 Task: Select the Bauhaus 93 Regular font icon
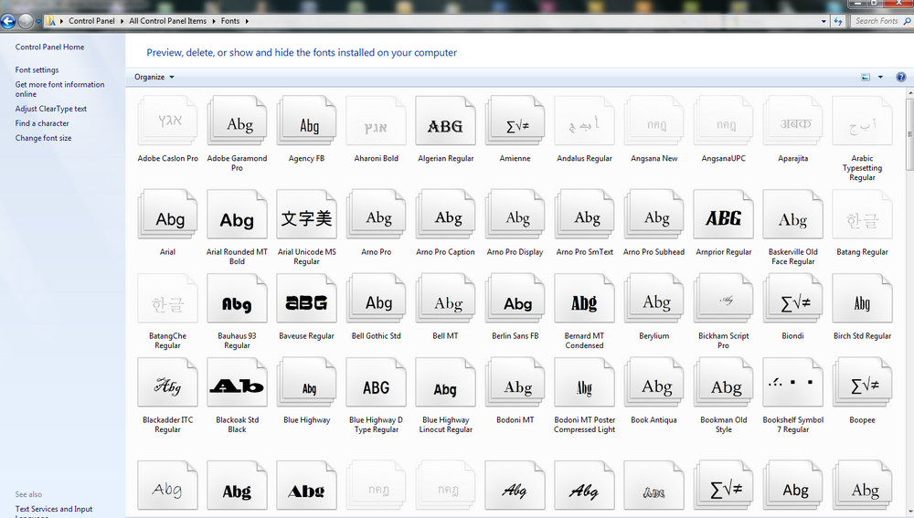[237, 299]
